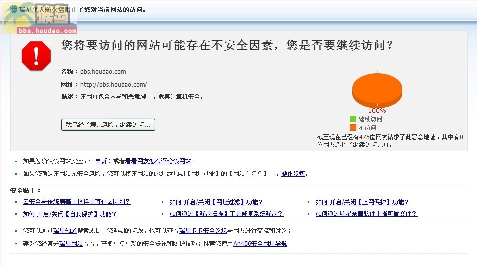Open 如何开启/关闭【上网保护】功能 link
The height and width of the screenshot is (266, 477).
362,202
